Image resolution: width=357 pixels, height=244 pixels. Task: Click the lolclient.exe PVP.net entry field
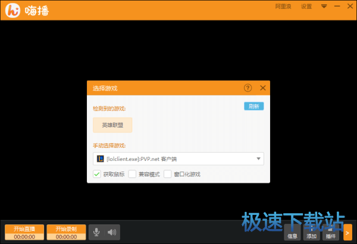178,159
